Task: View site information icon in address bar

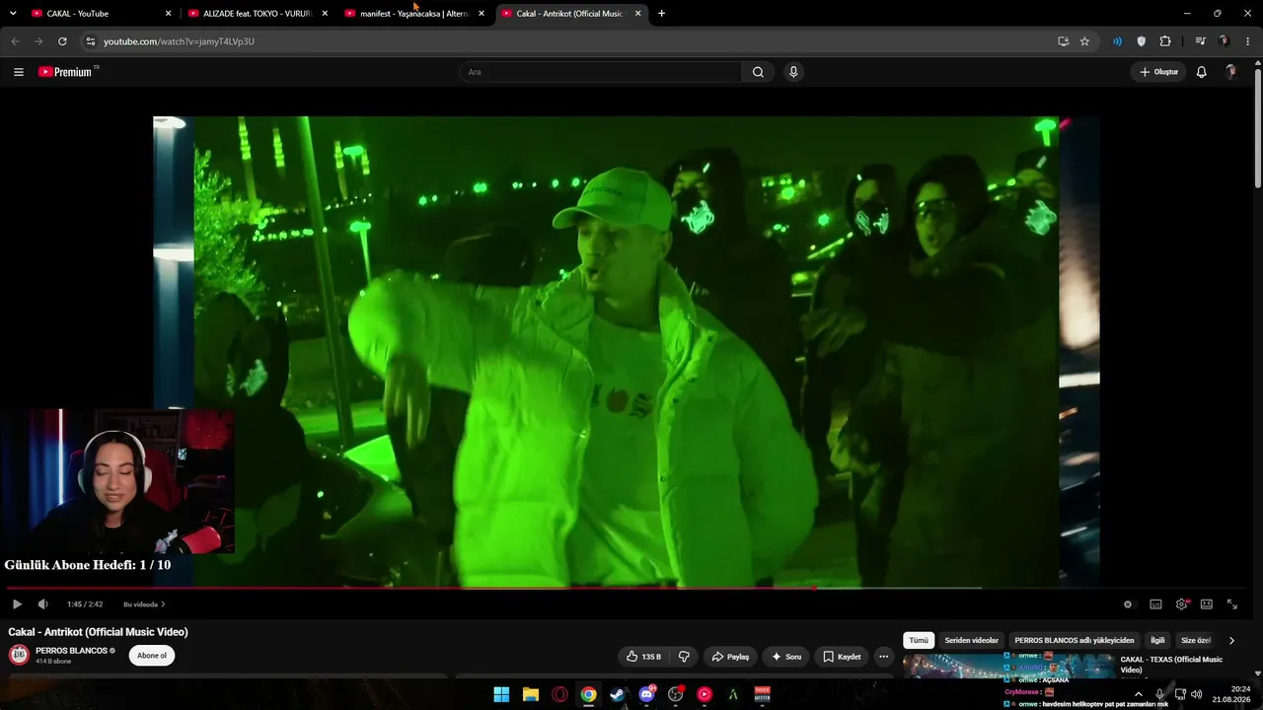Action: (90, 41)
